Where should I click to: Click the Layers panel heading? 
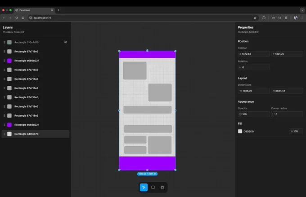coord(8,27)
